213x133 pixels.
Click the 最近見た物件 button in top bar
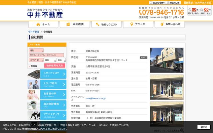[x=157, y=3]
